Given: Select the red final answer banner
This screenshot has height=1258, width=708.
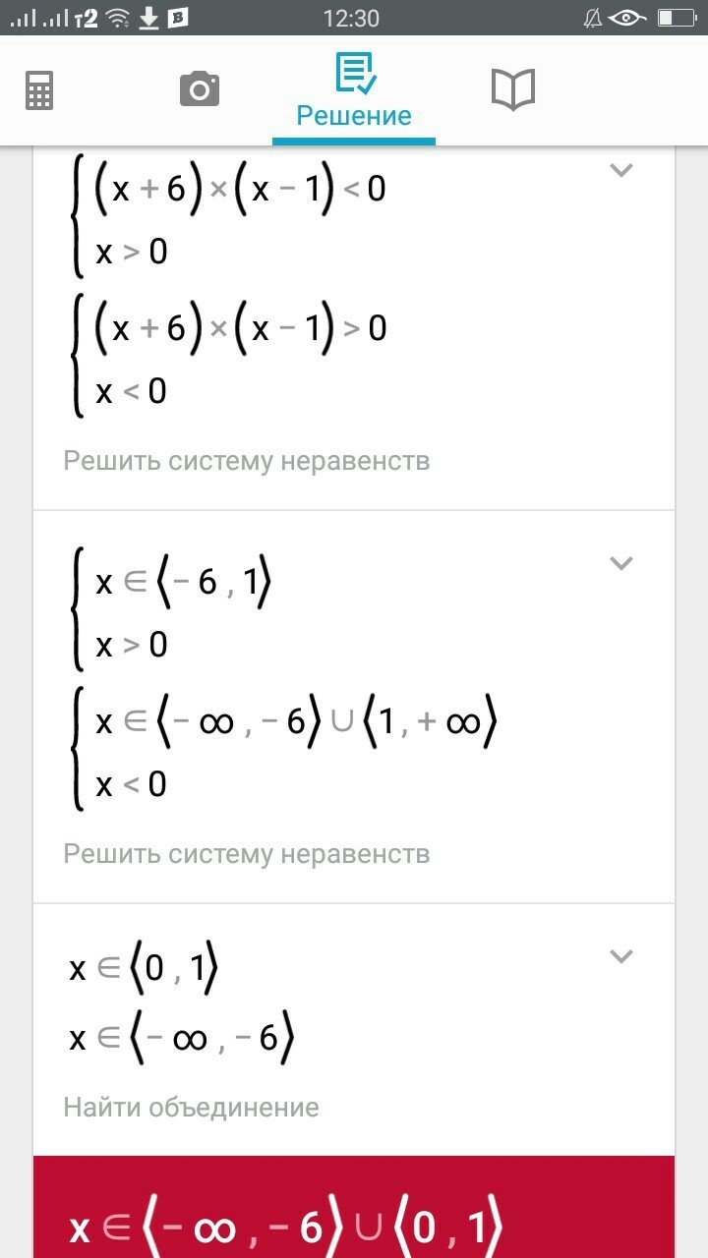Looking at the screenshot, I should (354, 1207).
